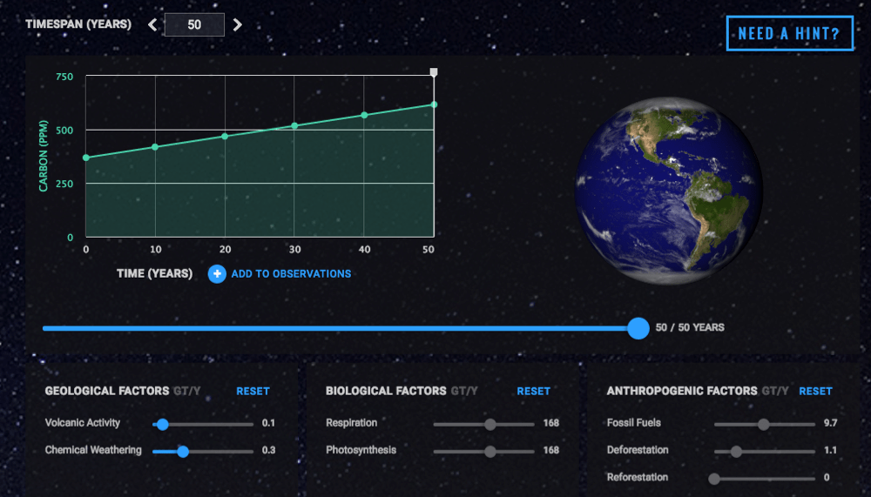
Task: Click the year progress slider handle
Action: (x=638, y=328)
